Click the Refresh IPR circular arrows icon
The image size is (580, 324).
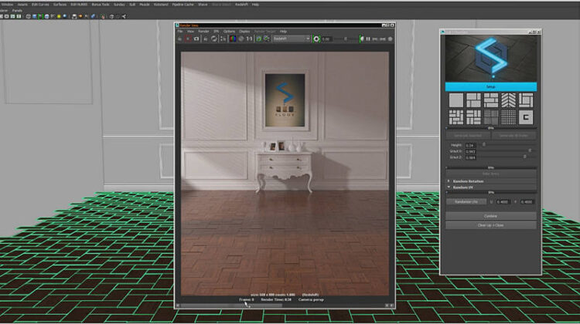[x=214, y=39]
